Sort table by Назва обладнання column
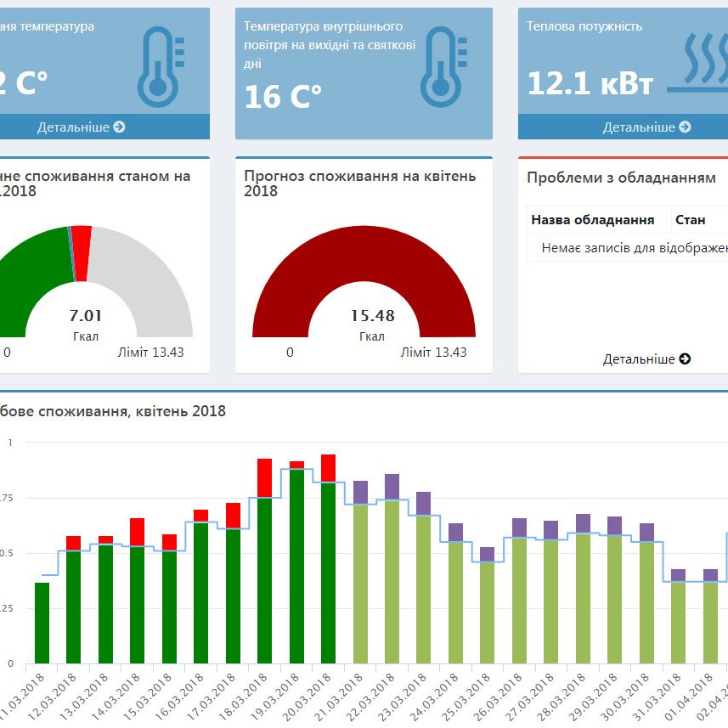 pyautogui.click(x=593, y=220)
